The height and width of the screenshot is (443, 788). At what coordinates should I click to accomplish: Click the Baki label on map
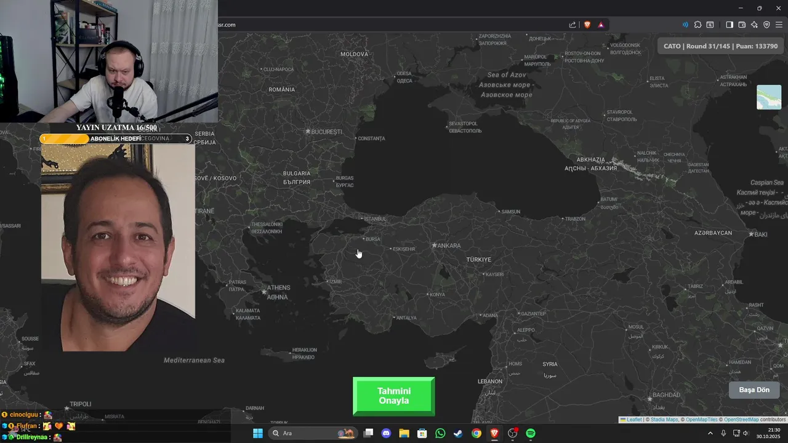pos(761,234)
